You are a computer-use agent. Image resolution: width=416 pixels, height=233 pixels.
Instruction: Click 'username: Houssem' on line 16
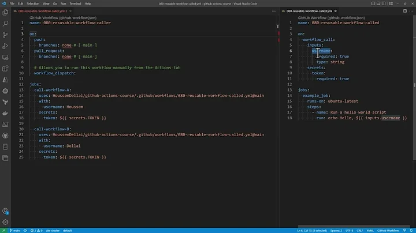point(63,107)
